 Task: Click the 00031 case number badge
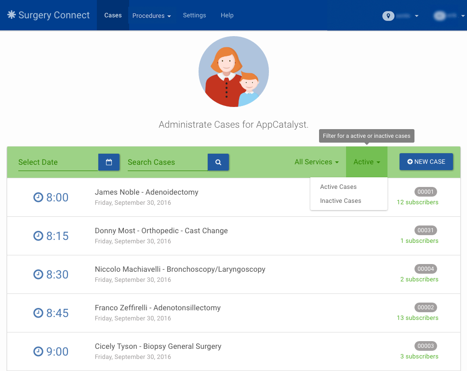tap(426, 230)
